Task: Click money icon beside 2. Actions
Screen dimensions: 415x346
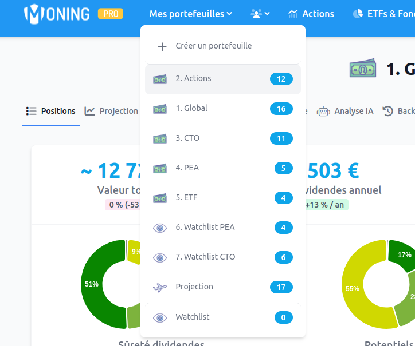Action: 160,79
